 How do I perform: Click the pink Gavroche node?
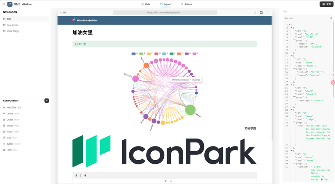[x=135, y=79]
